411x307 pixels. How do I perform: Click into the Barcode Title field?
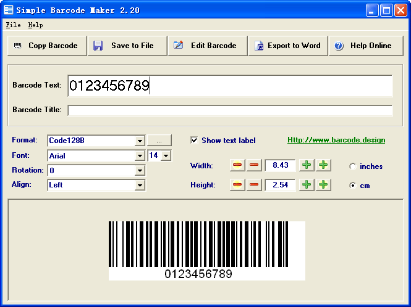(230, 110)
